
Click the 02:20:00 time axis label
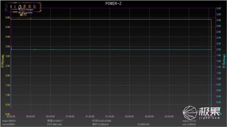149,116
